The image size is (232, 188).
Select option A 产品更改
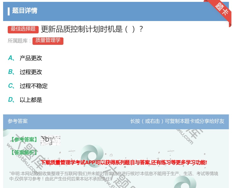25,58
